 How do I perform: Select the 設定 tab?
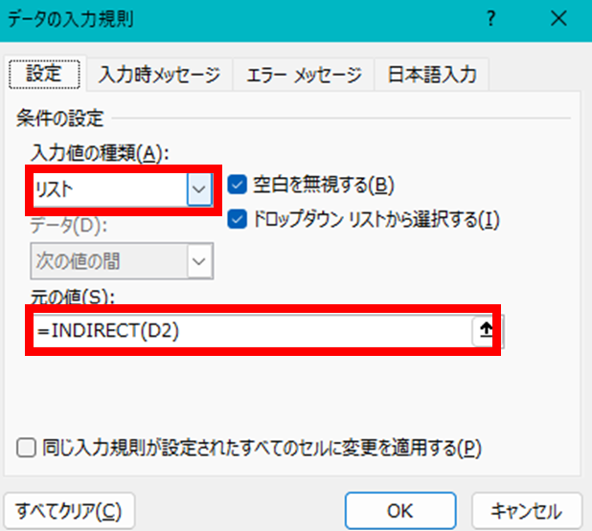coord(44,74)
